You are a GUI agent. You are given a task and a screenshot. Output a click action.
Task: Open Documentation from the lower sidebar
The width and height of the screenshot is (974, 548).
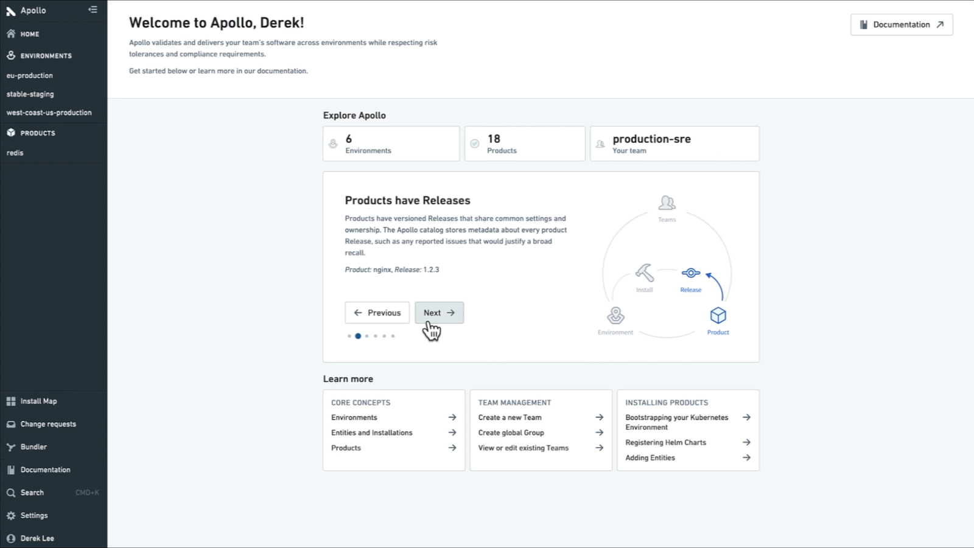tap(44, 470)
